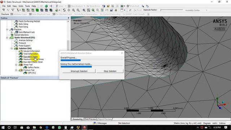231x130 pixels.
Task: Close the Solution Status dialog
Action: [122, 53]
